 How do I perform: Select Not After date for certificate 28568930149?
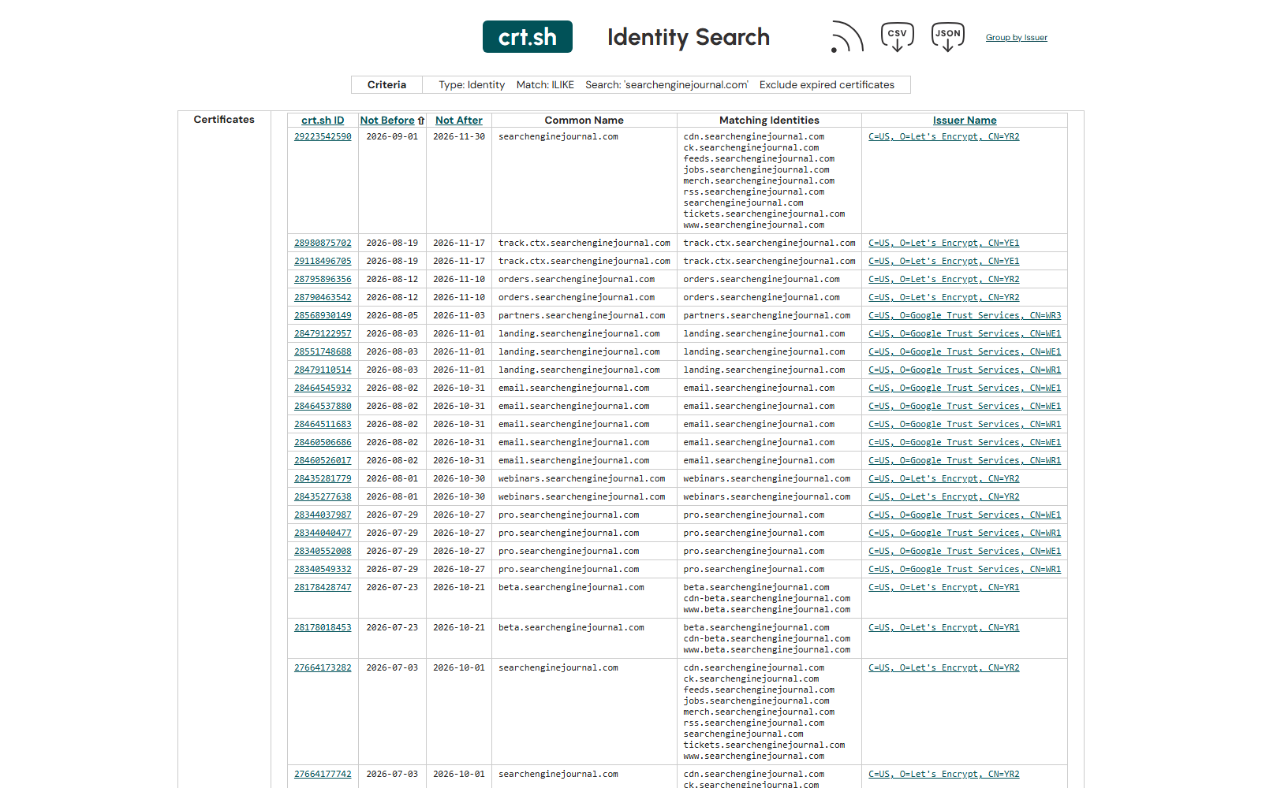[x=459, y=316]
